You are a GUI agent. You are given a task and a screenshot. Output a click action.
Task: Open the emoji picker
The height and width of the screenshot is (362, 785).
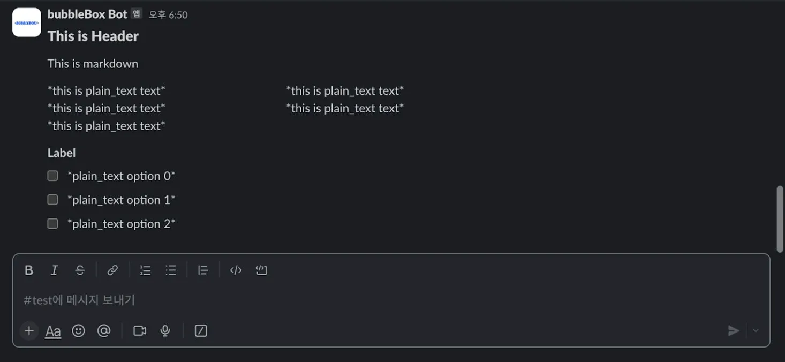point(78,331)
